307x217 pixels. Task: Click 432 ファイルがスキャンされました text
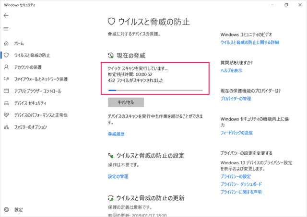135,80
